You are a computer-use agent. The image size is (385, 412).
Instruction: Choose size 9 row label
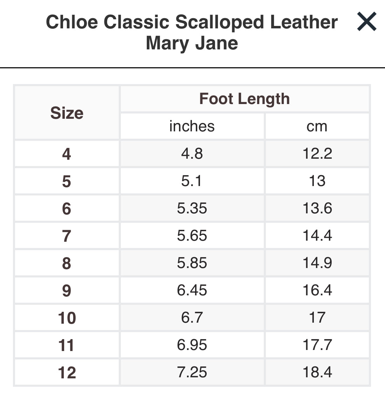pyautogui.click(x=67, y=290)
